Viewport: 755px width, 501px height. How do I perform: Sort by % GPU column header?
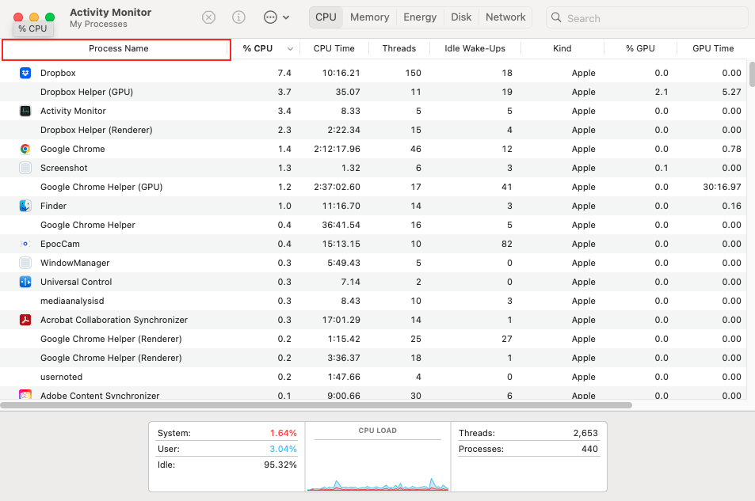pos(640,48)
